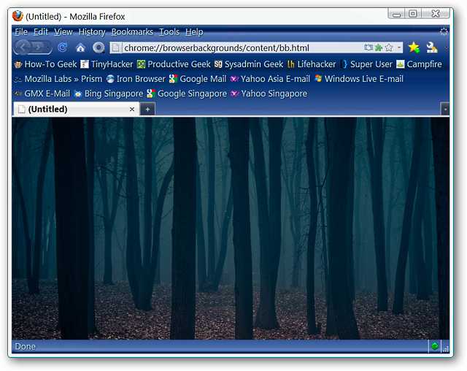The width and height of the screenshot is (467, 371).
Task: Click the window resize grip in the status bar
Action: [446, 349]
